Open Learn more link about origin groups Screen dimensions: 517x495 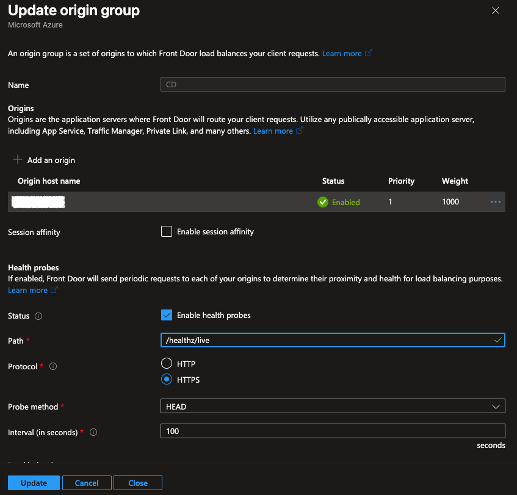click(x=342, y=54)
